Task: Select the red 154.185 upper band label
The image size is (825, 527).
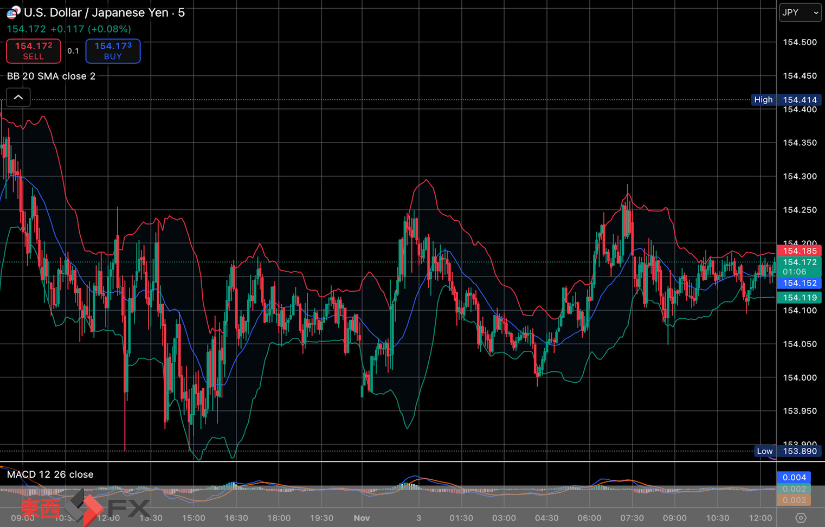Action: (x=800, y=251)
